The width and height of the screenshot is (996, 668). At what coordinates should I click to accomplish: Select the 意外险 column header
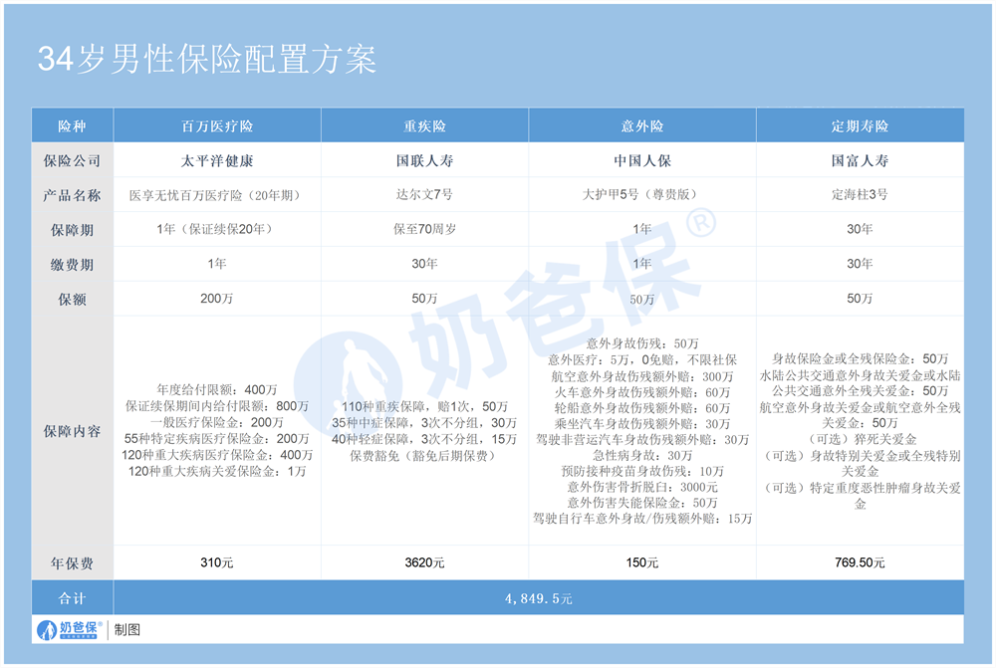[x=642, y=125]
